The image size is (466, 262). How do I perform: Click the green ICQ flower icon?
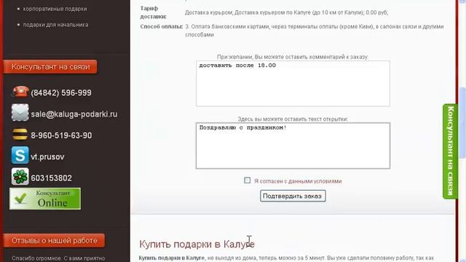(x=20, y=176)
